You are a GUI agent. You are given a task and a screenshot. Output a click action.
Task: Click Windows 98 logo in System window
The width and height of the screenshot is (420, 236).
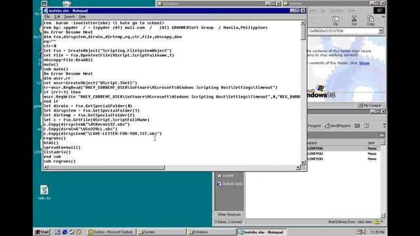pos(320,92)
